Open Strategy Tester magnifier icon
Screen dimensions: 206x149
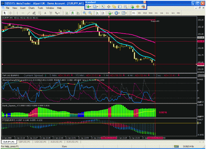click(x=126, y=7)
